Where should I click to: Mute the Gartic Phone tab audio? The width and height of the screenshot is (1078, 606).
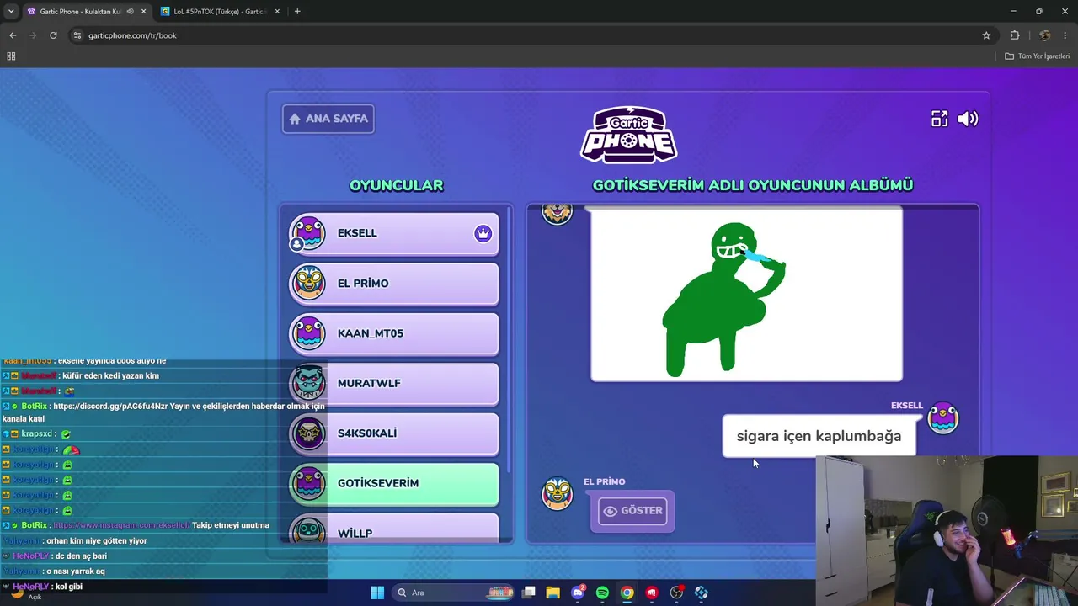point(130,12)
